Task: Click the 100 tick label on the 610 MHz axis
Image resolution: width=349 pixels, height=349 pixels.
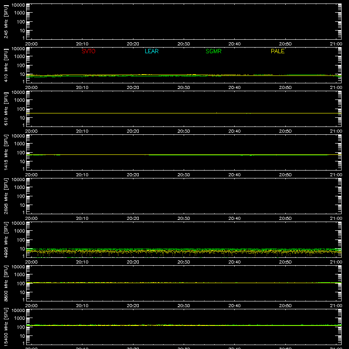Action: [21, 109]
